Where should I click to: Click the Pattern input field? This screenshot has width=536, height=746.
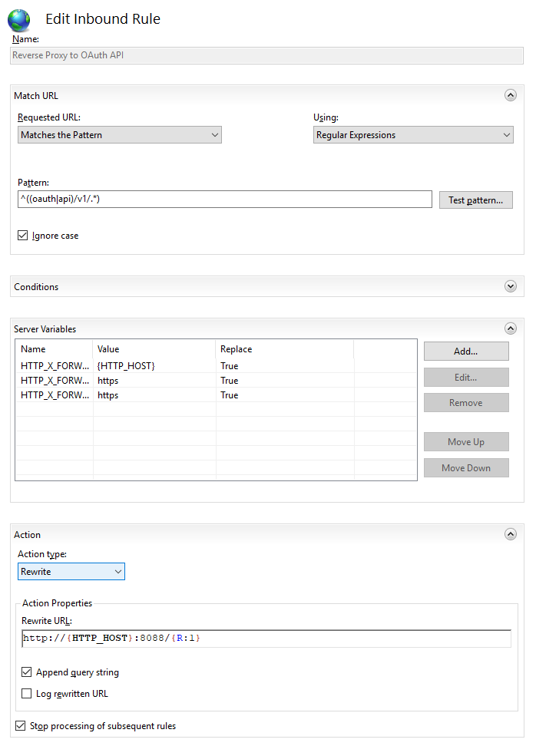point(225,200)
